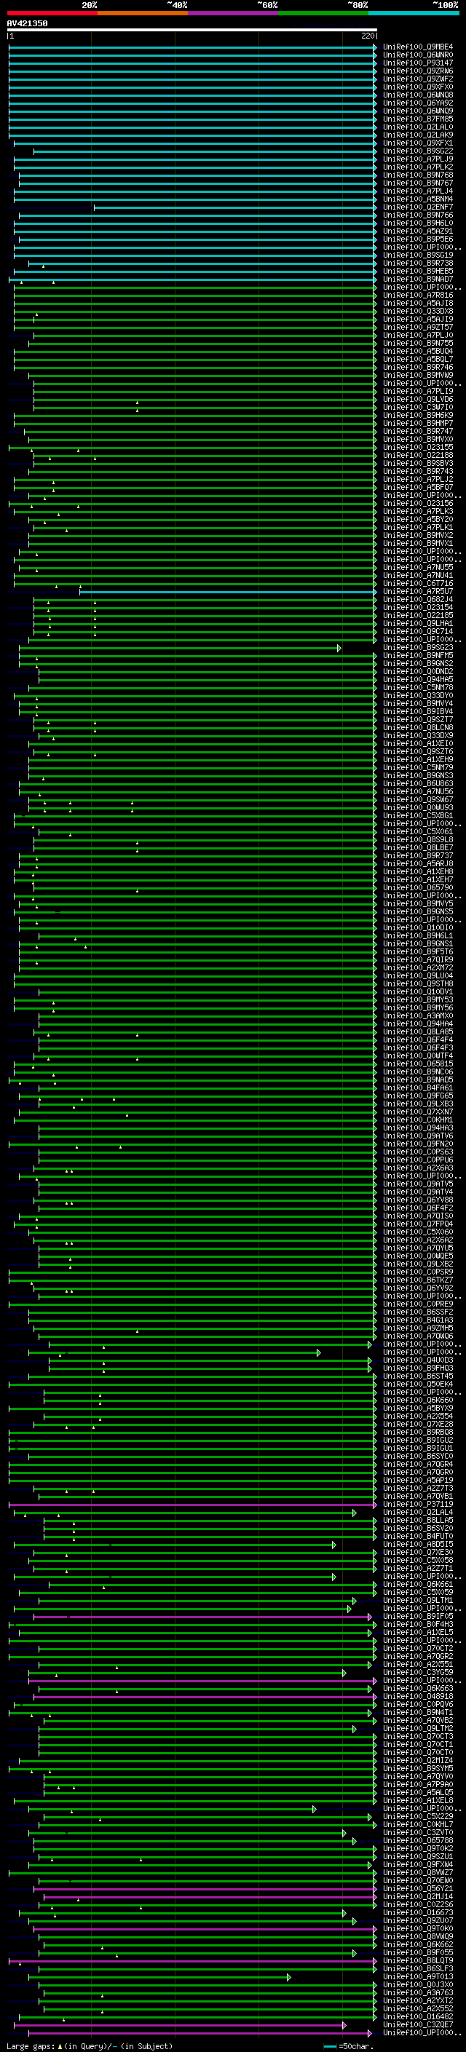Select hit label UniRef100_B9N755
466x2052 pixels.
418,344
